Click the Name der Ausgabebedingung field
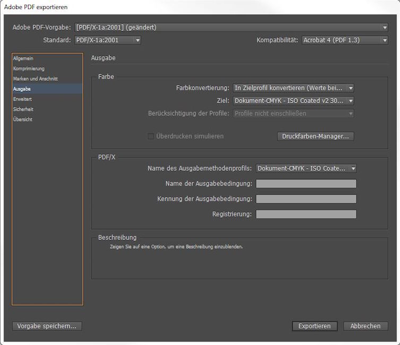The width and height of the screenshot is (400, 345). [306, 184]
